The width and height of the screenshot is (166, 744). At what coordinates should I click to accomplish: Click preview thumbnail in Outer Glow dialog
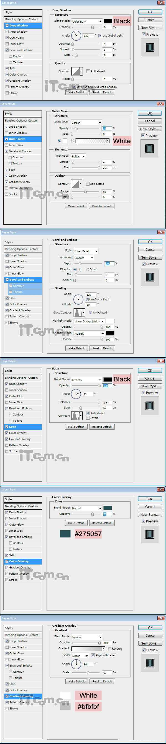[x=149, y=149]
